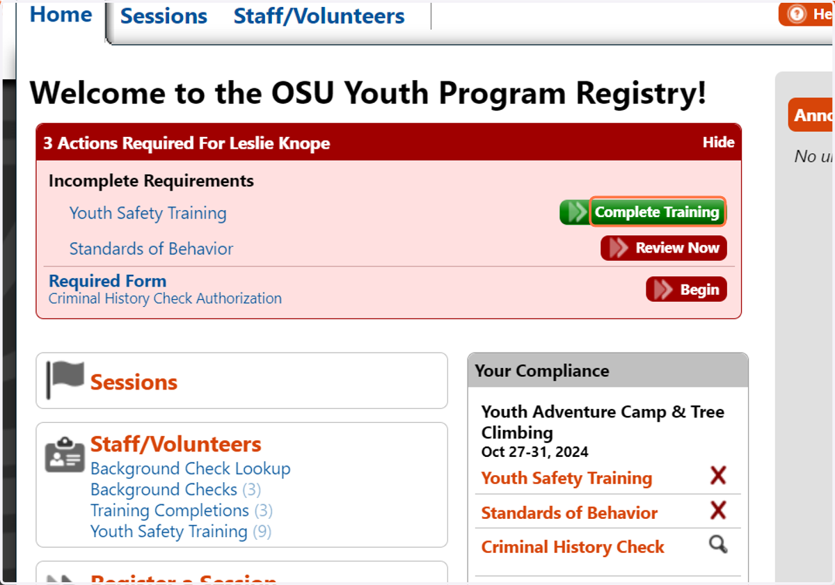Screen dimensions: 835x585
Task: Open Youth Safety Training (9) link
Action: coord(181,531)
